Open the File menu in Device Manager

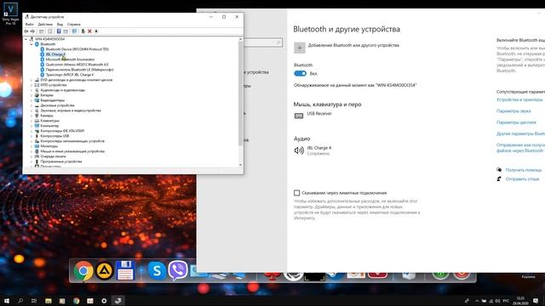click(x=29, y=25)
